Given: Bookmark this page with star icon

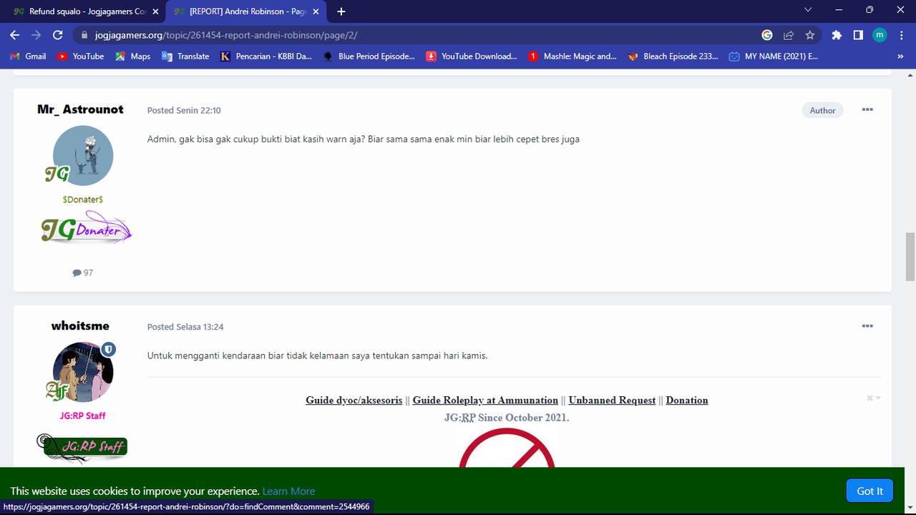Looking at the screenshot, I should click(x=810, y=35).
